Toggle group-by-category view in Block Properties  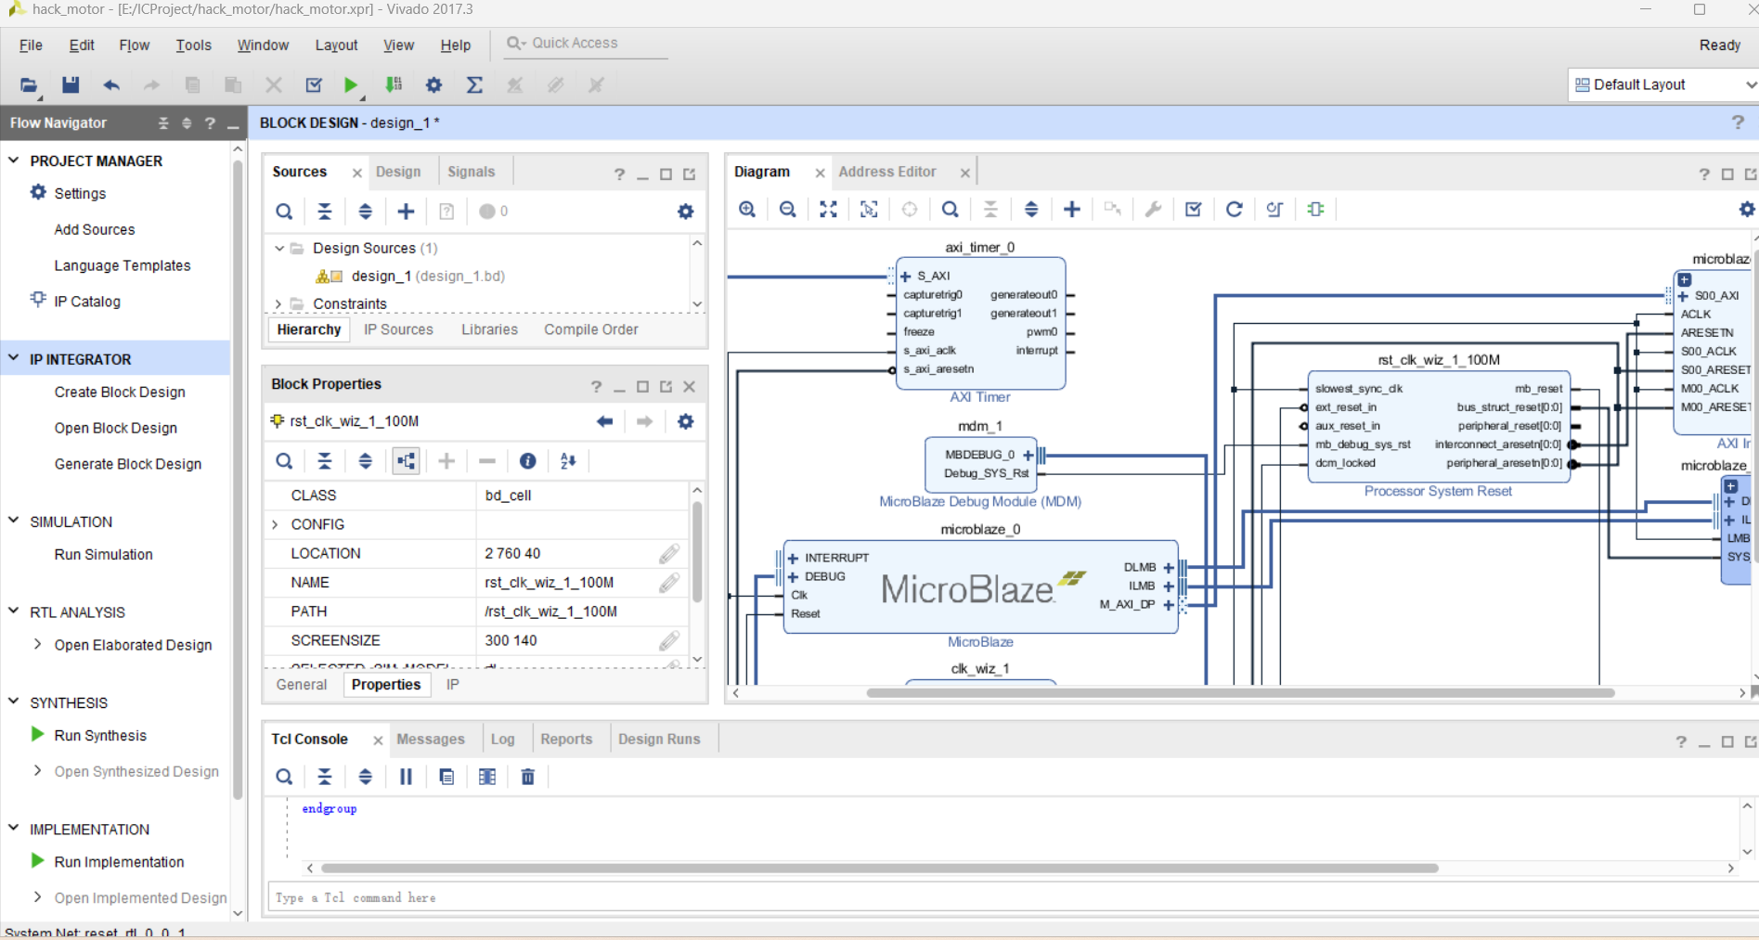406,460
